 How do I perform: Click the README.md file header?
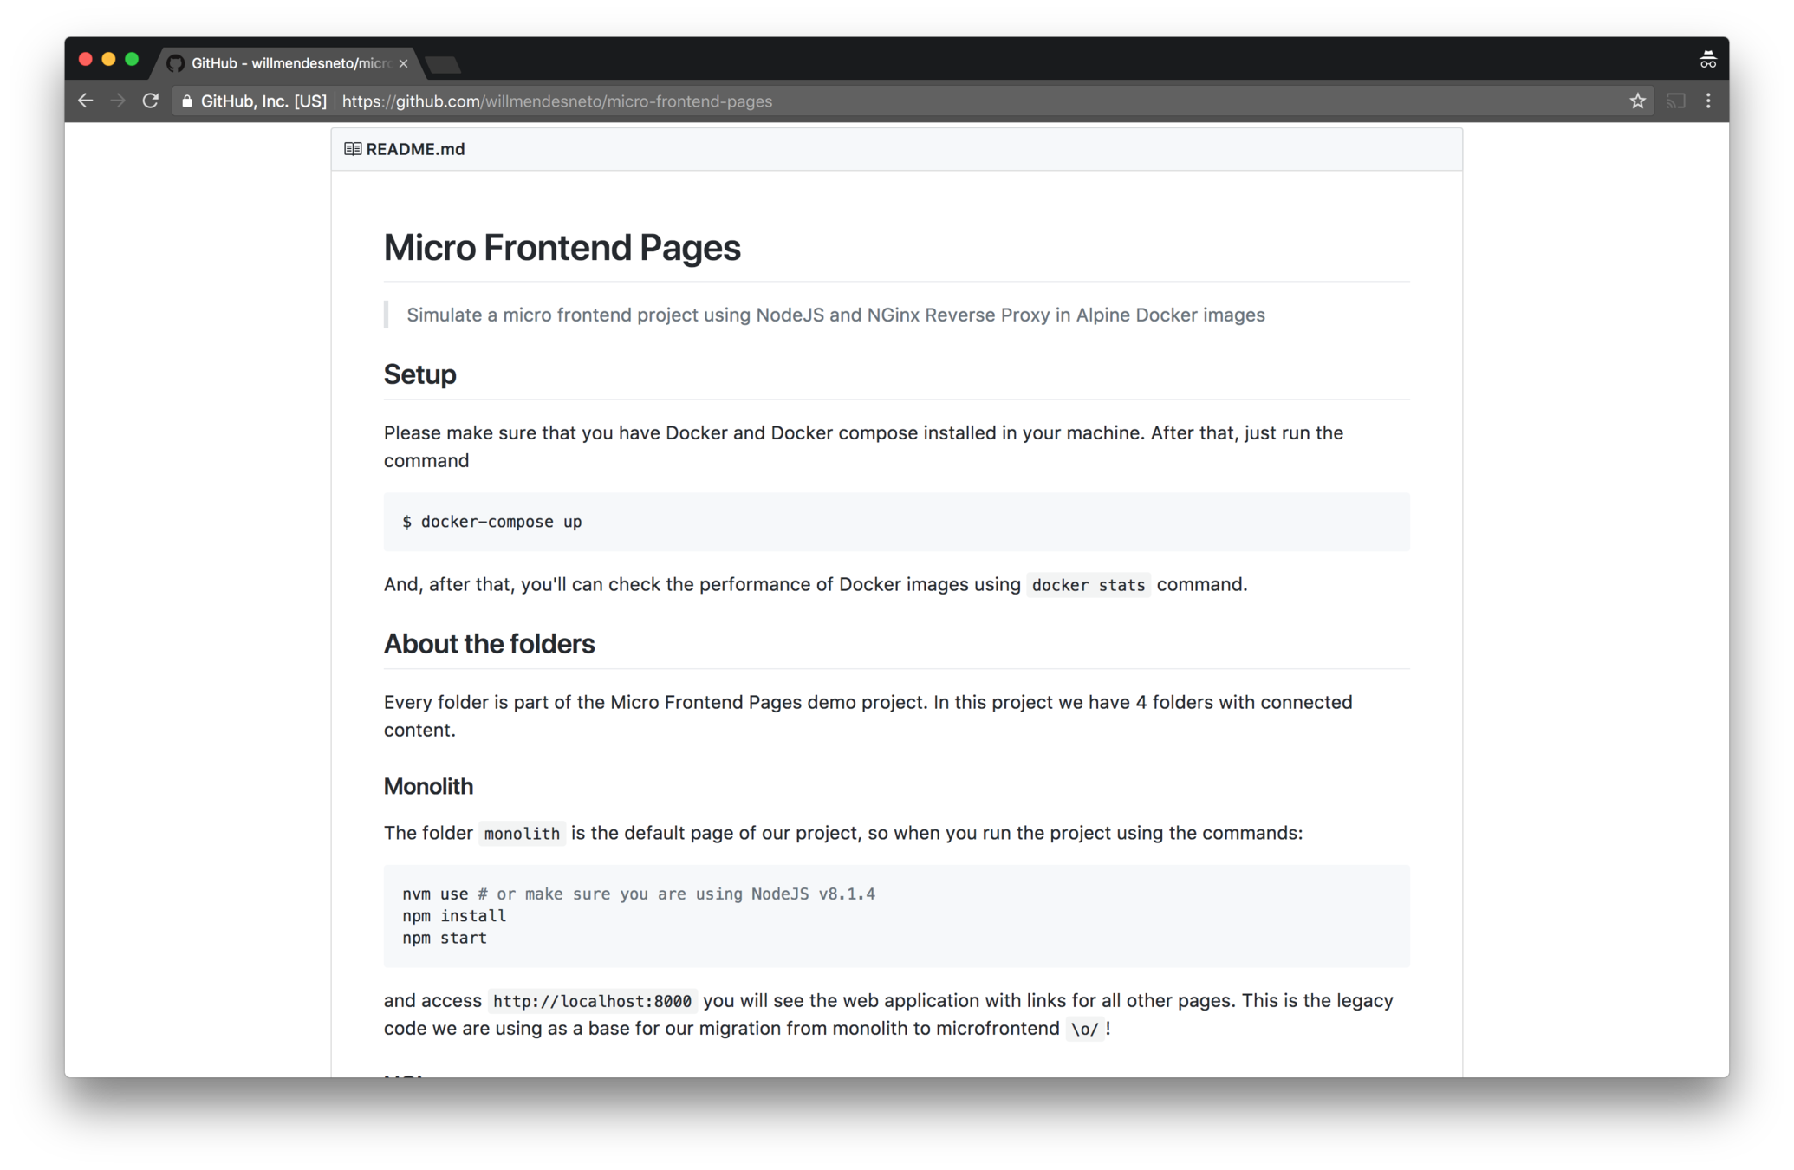[x=415, y=149]
